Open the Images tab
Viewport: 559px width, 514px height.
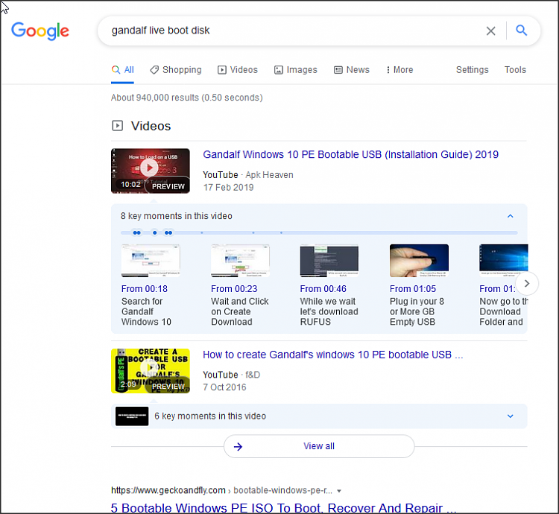coord(296,70)
